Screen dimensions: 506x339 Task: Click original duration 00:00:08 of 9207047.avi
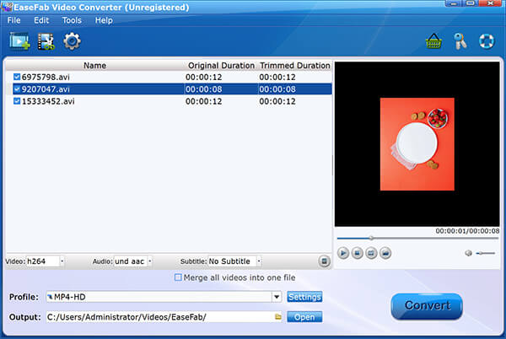click(x=203, y=89)
